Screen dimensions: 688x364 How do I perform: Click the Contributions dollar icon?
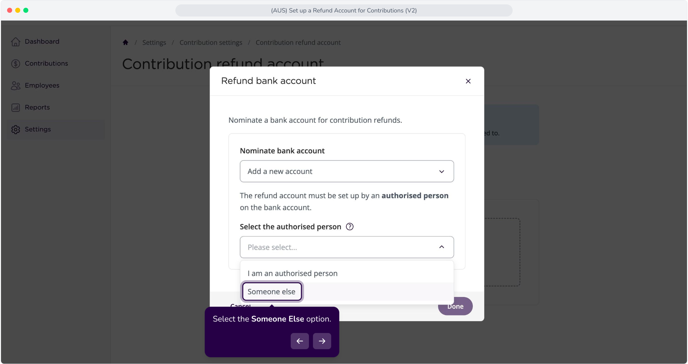click(x=16, y=63)
